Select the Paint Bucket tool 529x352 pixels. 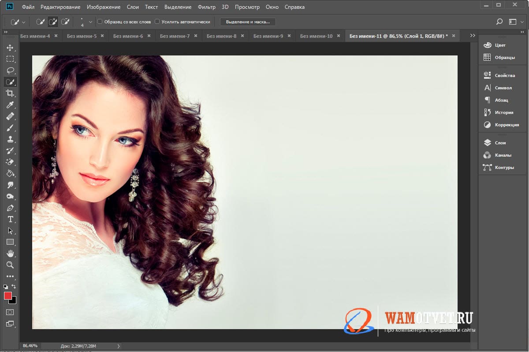(10, 173)
